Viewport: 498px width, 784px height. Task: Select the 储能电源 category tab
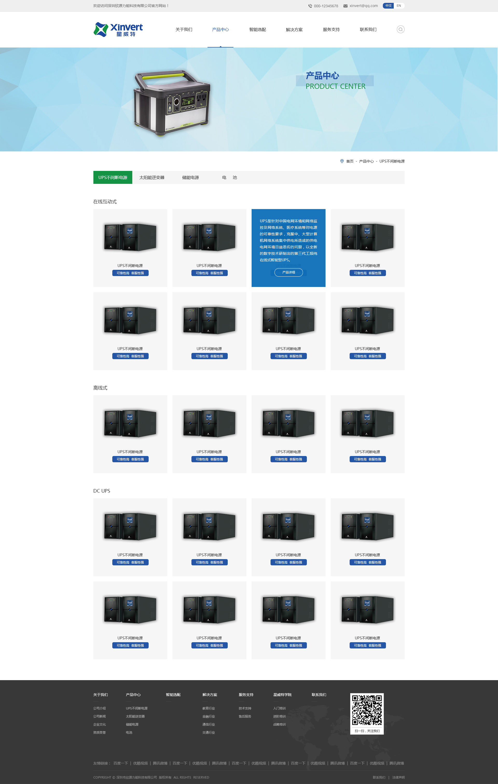(190, 177)
